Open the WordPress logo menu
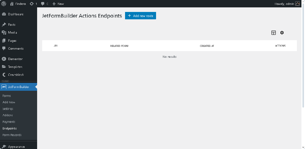Viewport: 305px width, 149px height. tap(4, 4)
